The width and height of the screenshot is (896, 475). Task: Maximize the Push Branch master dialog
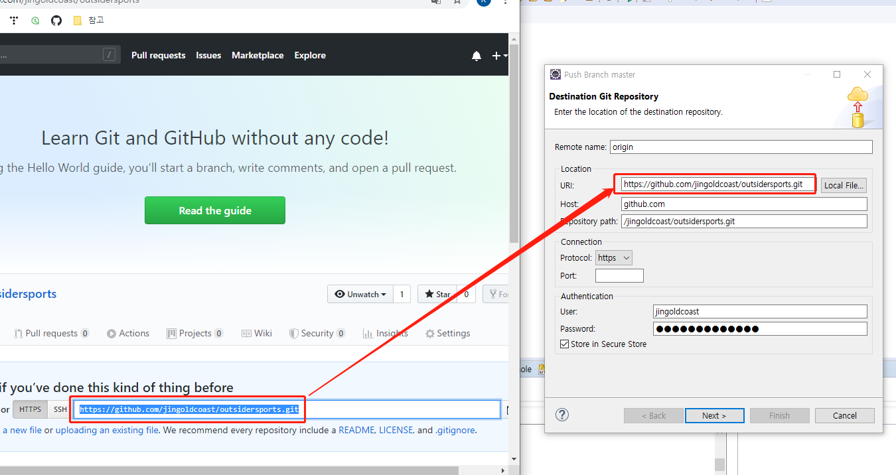click(837, 74)
